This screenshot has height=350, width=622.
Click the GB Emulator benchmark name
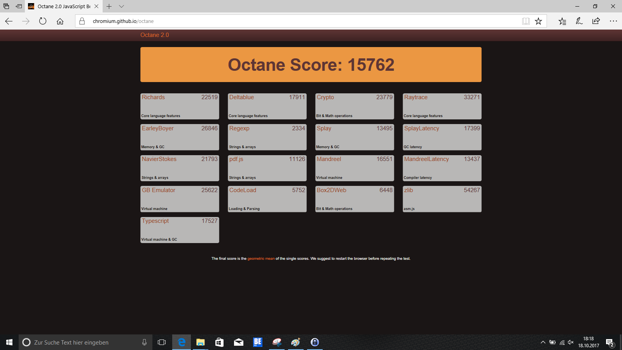coord(159,190)
